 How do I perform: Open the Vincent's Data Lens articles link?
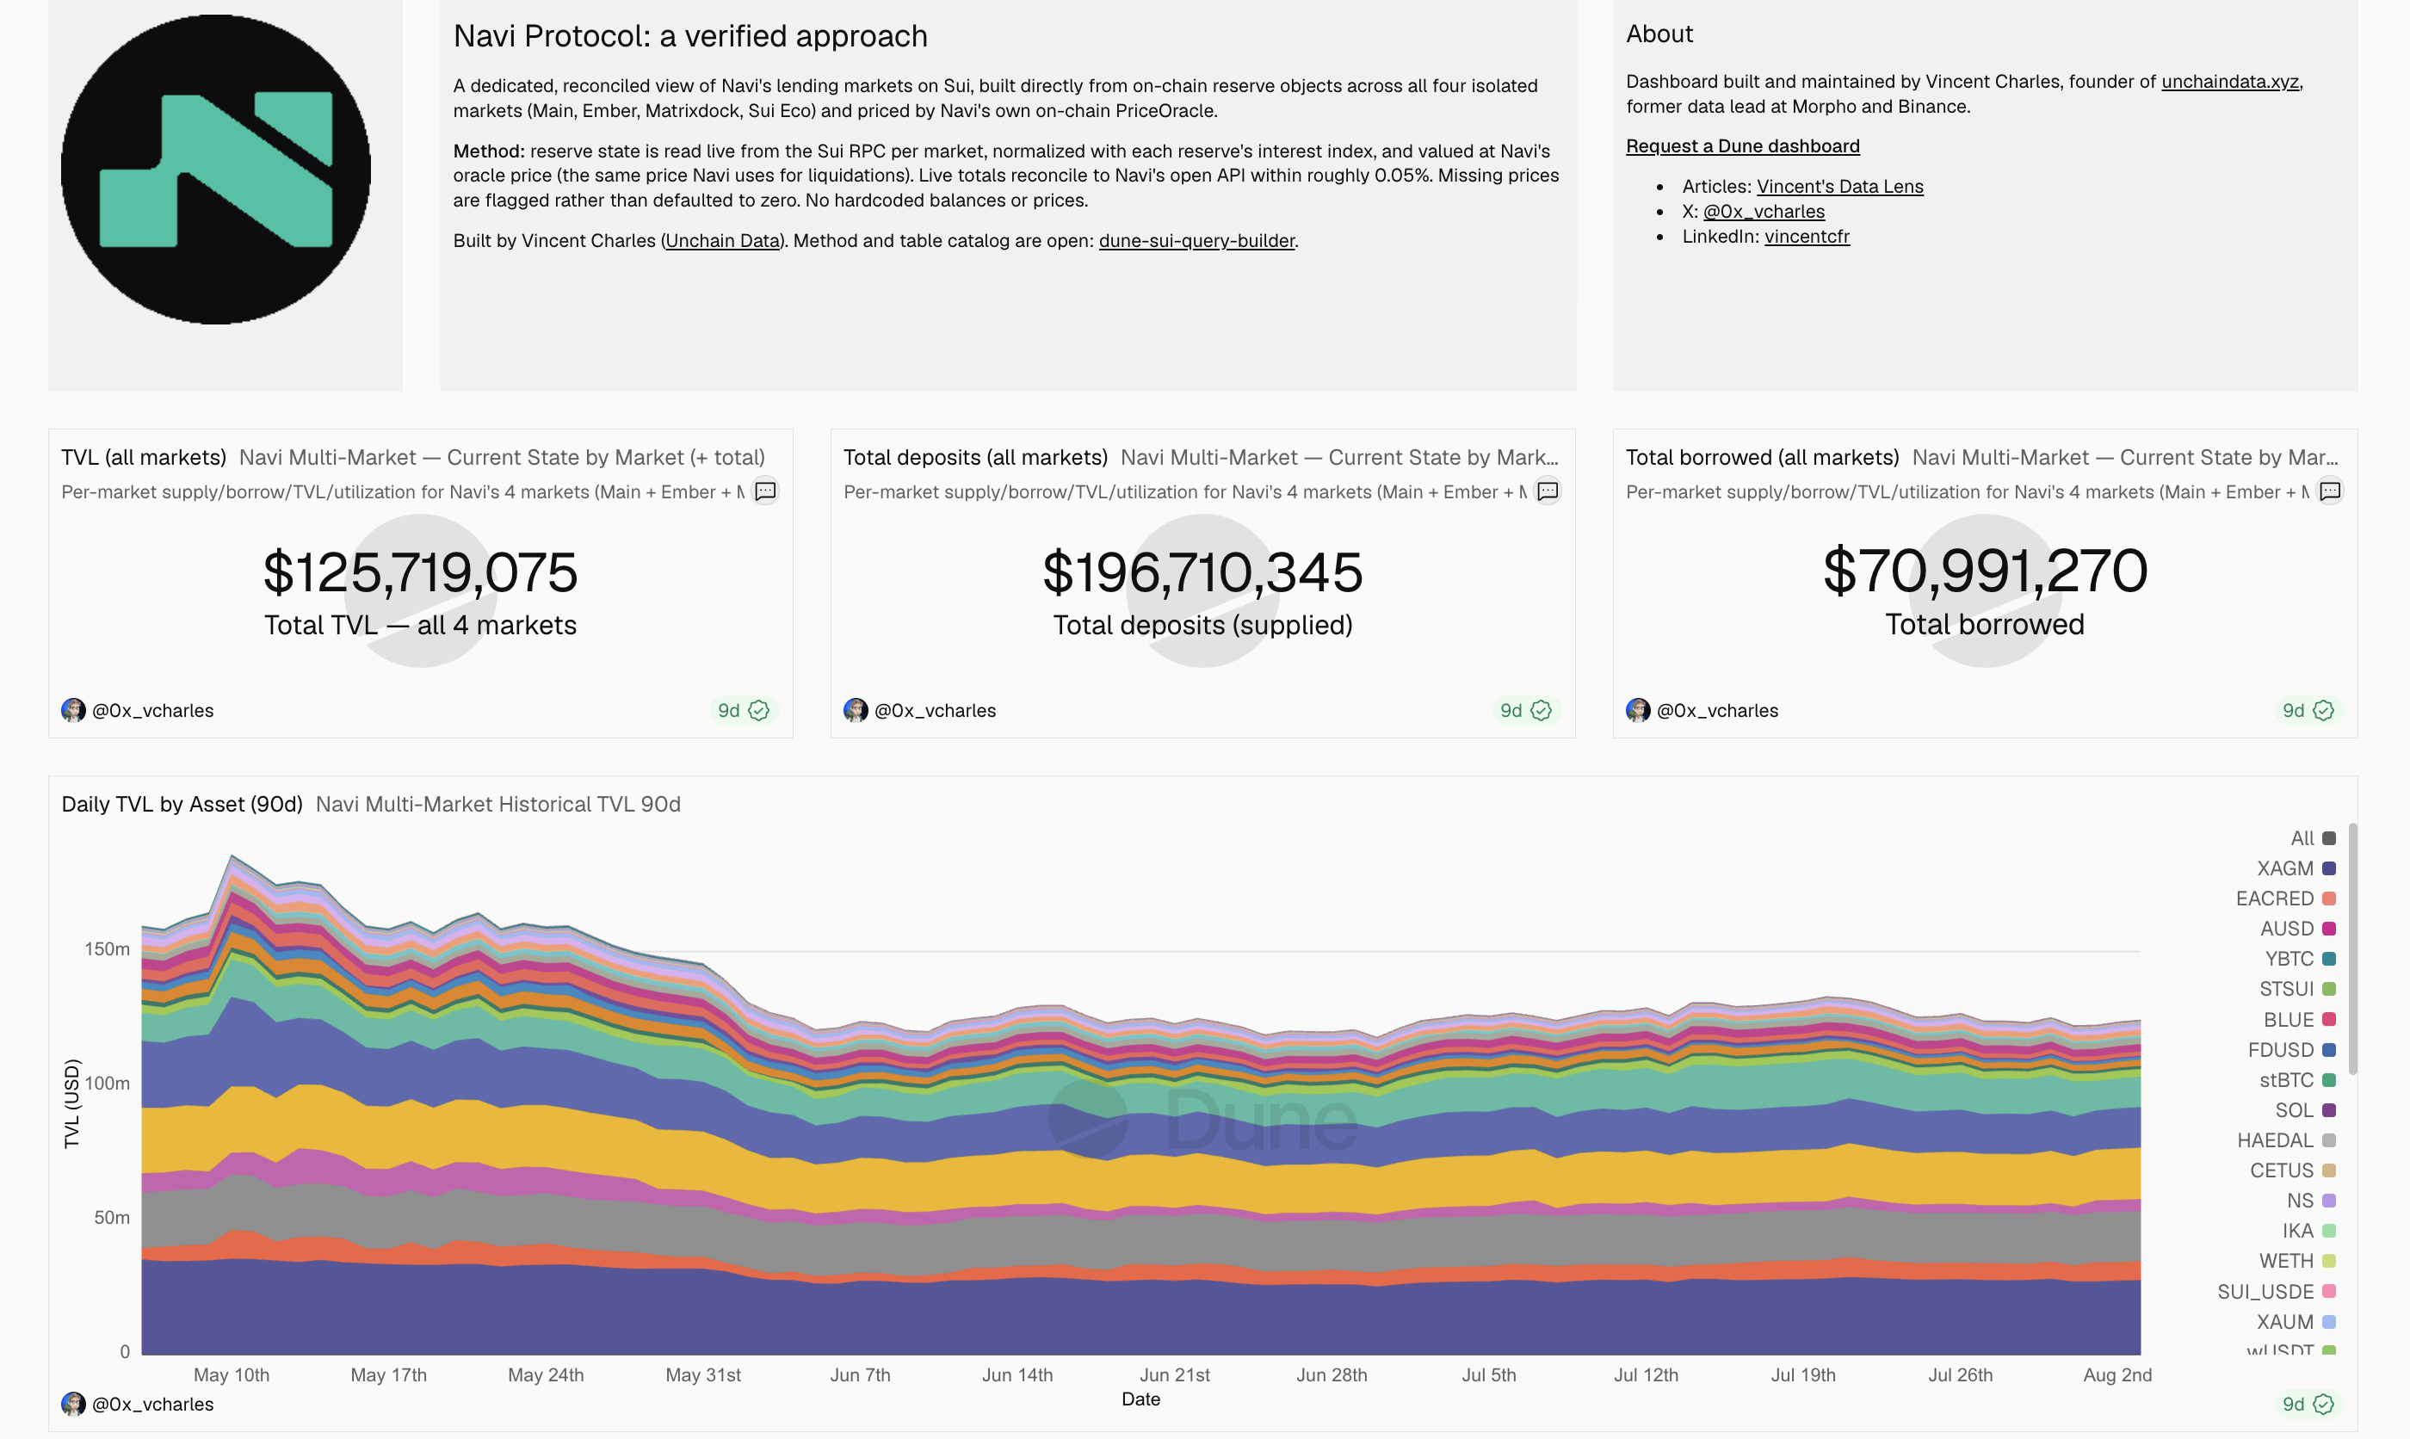1840,186
